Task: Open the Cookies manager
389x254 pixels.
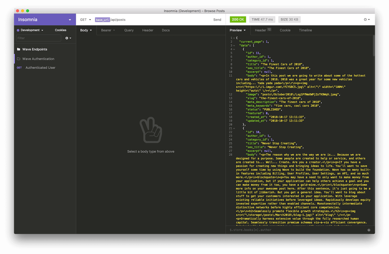Action: [60, 30]
